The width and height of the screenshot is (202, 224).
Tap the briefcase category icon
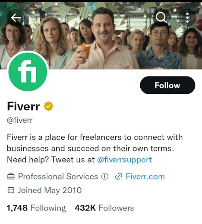coord(11,176)
